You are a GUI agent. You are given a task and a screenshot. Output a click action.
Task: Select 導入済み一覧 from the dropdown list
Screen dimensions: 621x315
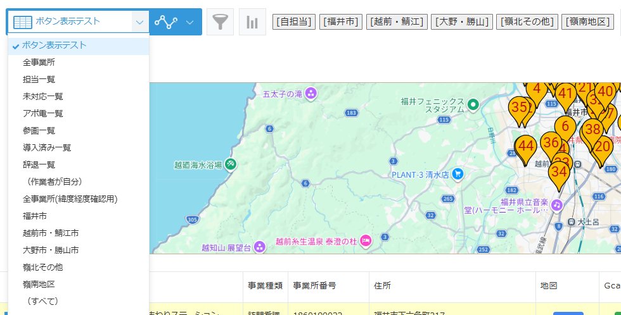(x=47, y=148)
